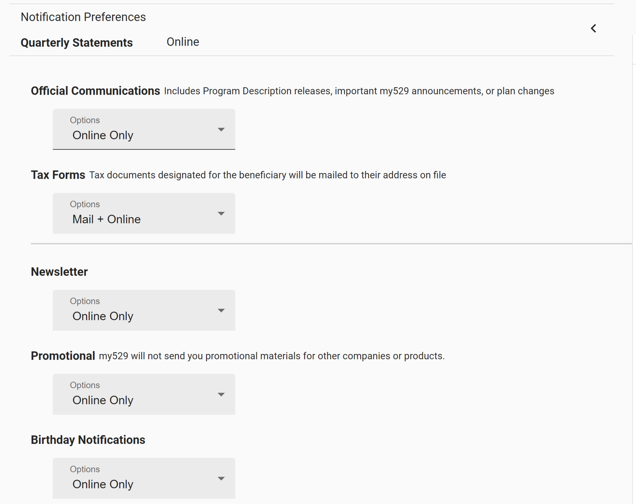Collapse panel with the back chevron icon
This screenshot has height=504, width=636.
tap(593, 28)
